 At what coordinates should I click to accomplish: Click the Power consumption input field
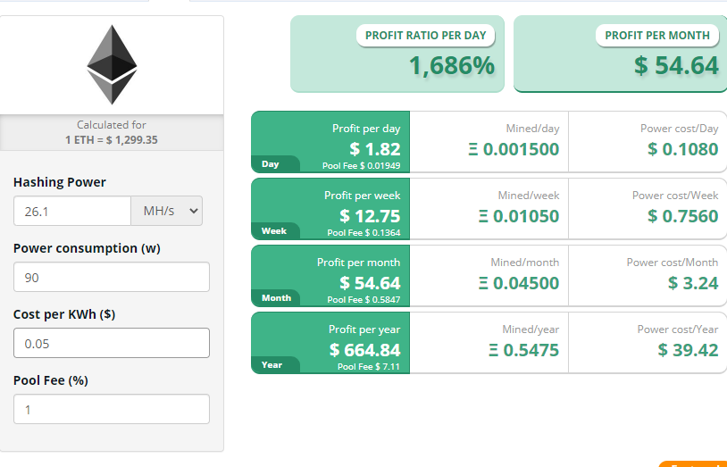coord(112,277)
